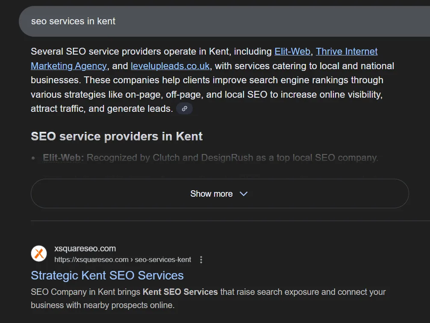Click the bold 'Kent SEO Services' snippet text
This screenshot has height=323, width=430.
click(x=180, y=292)
